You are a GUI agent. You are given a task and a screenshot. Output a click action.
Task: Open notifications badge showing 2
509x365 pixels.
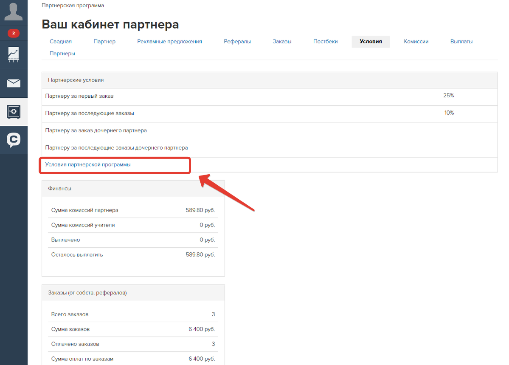coord(14,33)
